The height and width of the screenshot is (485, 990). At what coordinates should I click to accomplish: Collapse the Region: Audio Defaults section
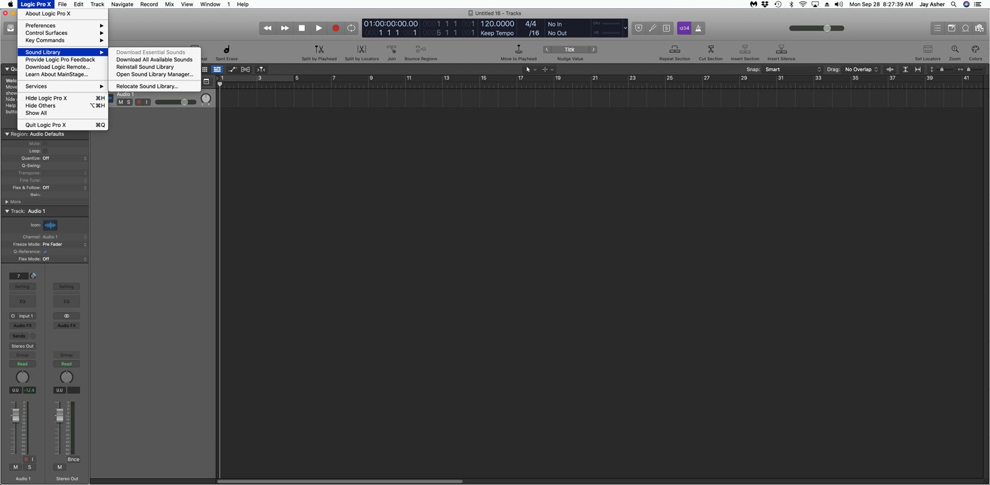click(x=7, y=134)
